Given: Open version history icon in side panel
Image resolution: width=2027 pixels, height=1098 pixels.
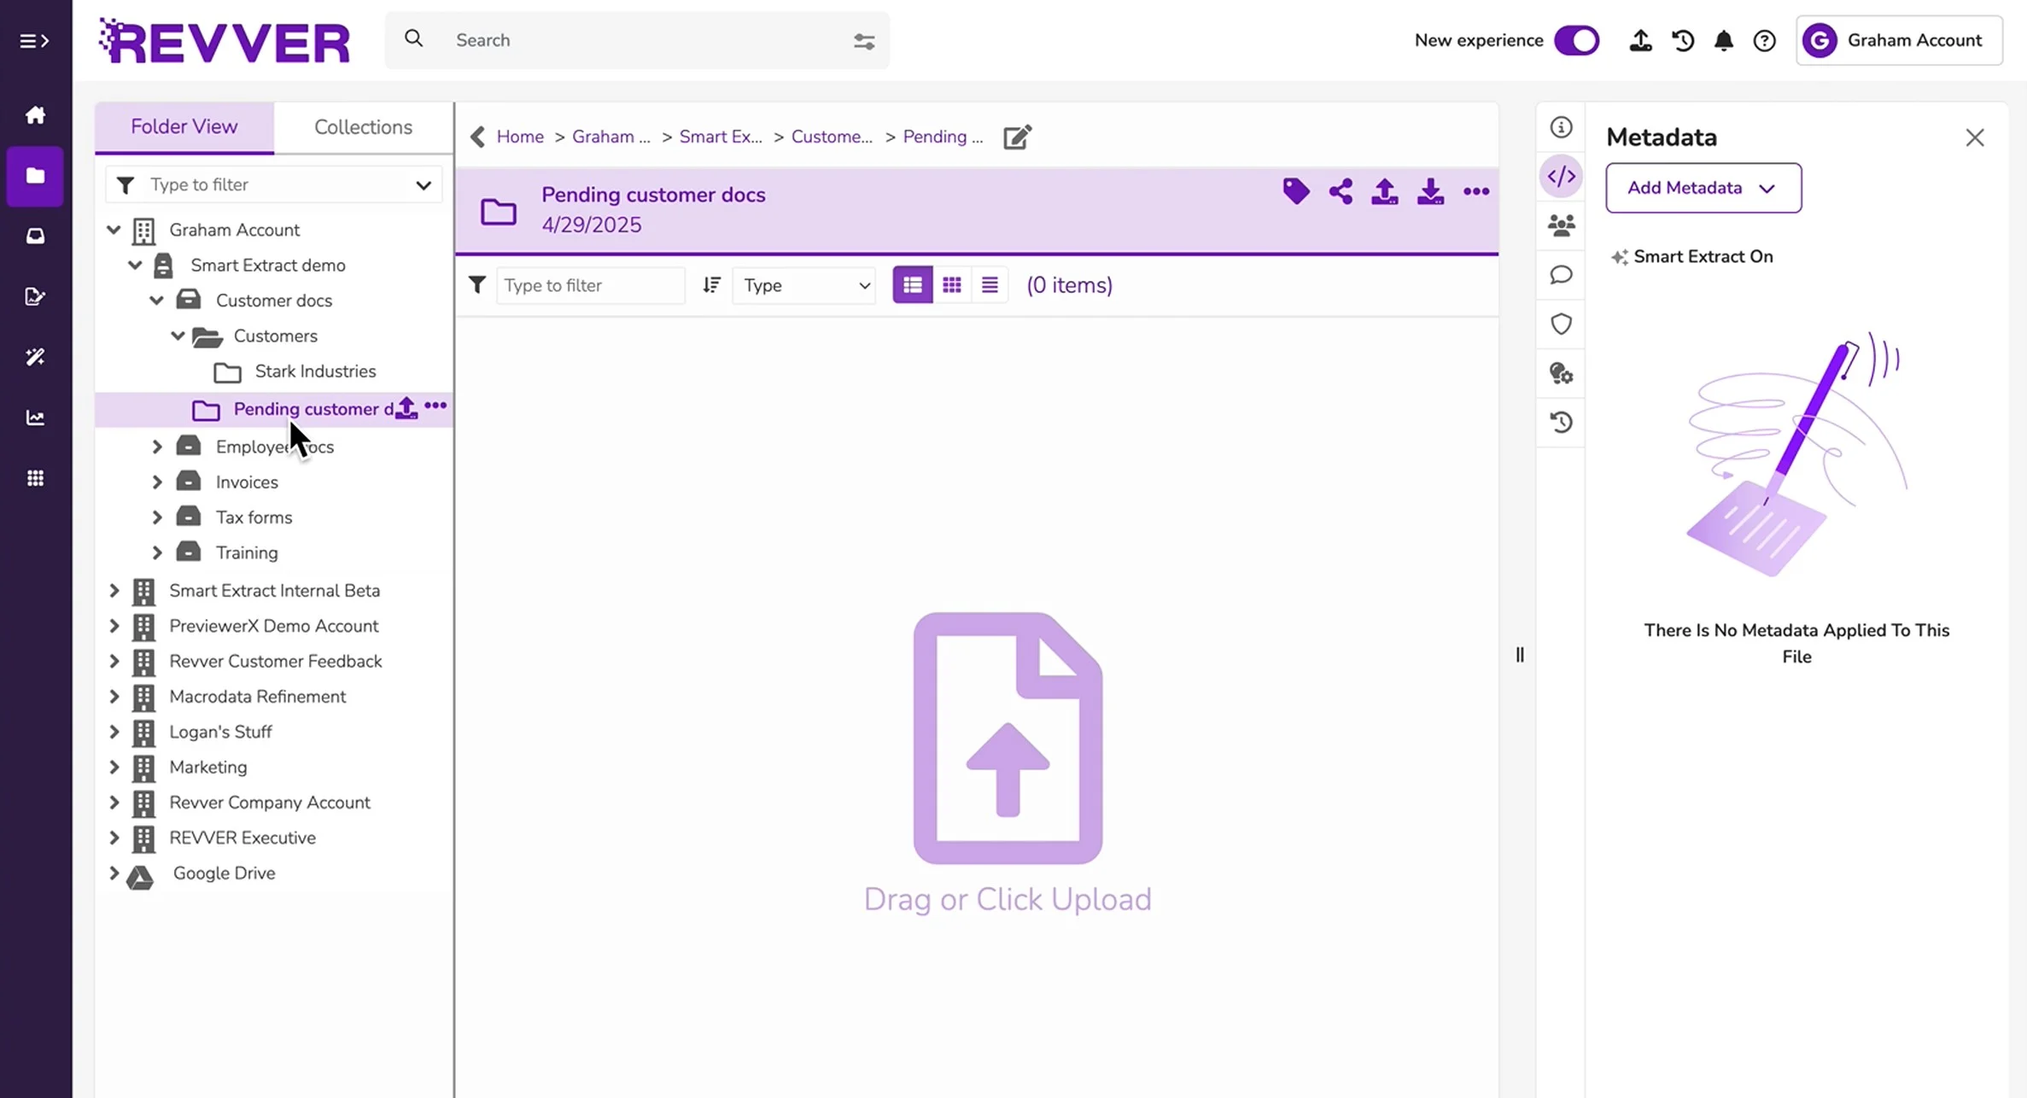Looking at the screenshot, I should coord(1561,423).
